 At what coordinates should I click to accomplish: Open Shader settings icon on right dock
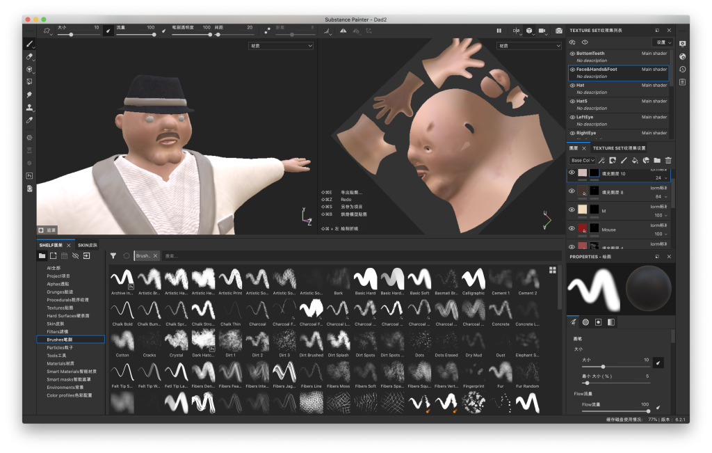click(683, 56)
